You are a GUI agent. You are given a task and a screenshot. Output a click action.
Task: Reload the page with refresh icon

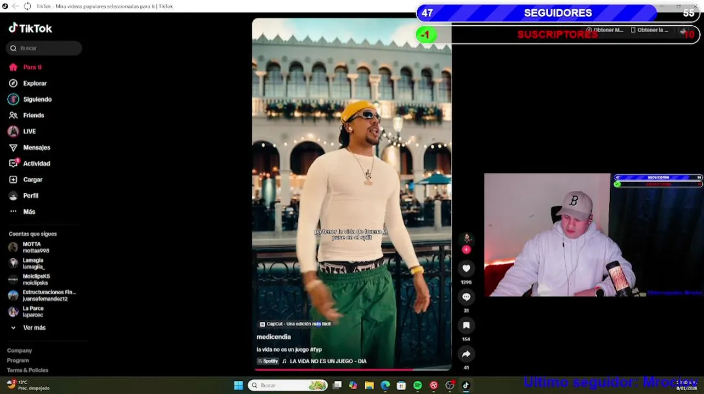[x=27, y=6]
